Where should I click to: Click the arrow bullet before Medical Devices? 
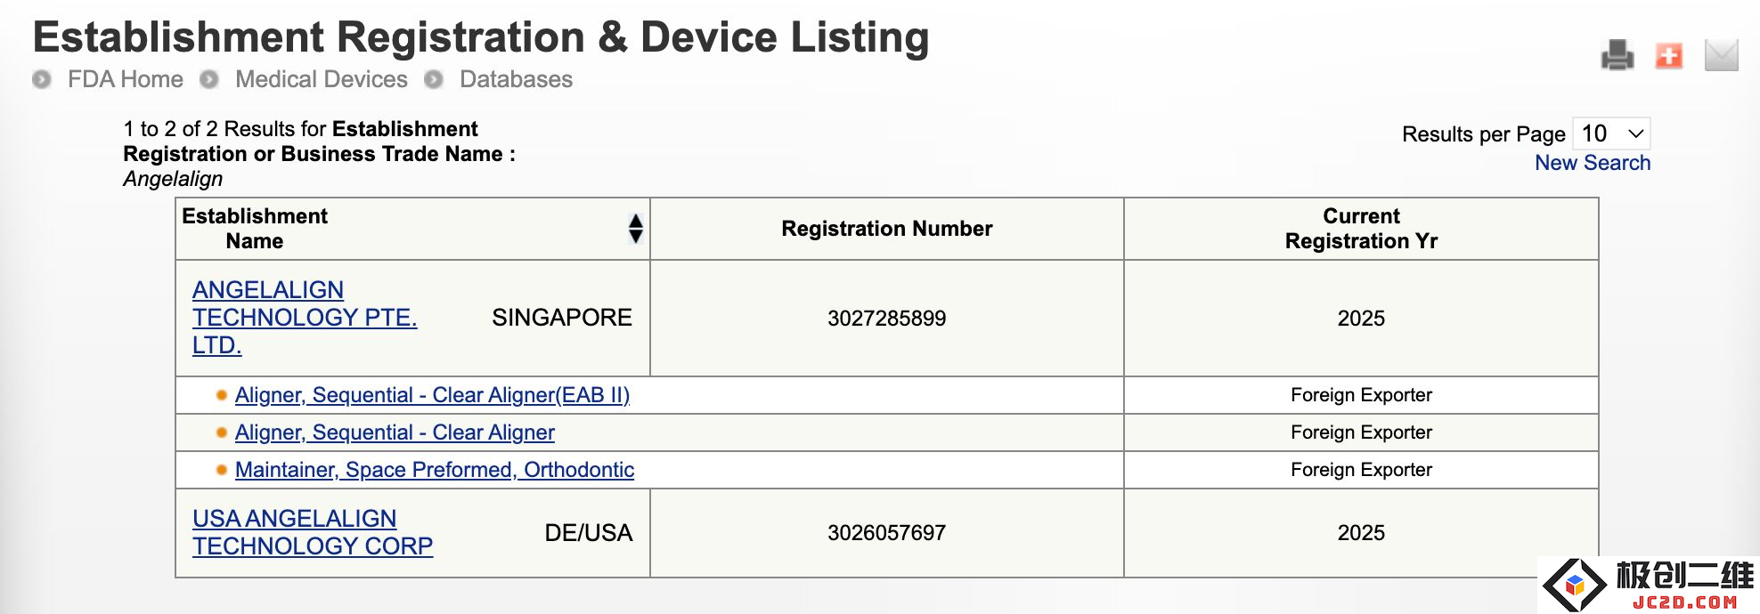[x=209, y=79]
